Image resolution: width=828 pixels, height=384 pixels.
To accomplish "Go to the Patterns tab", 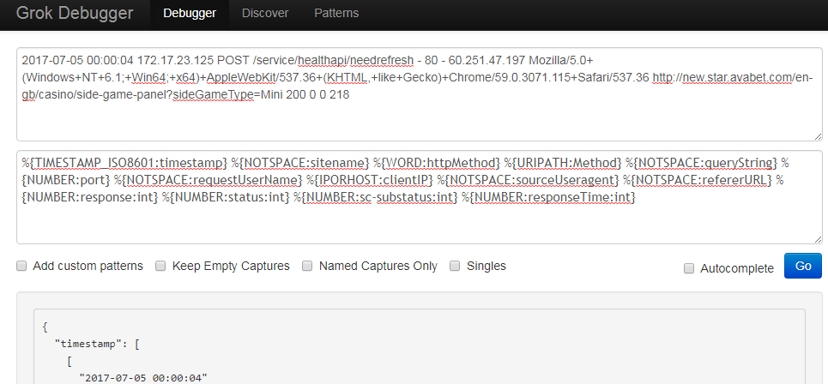I will pos(336,14).
